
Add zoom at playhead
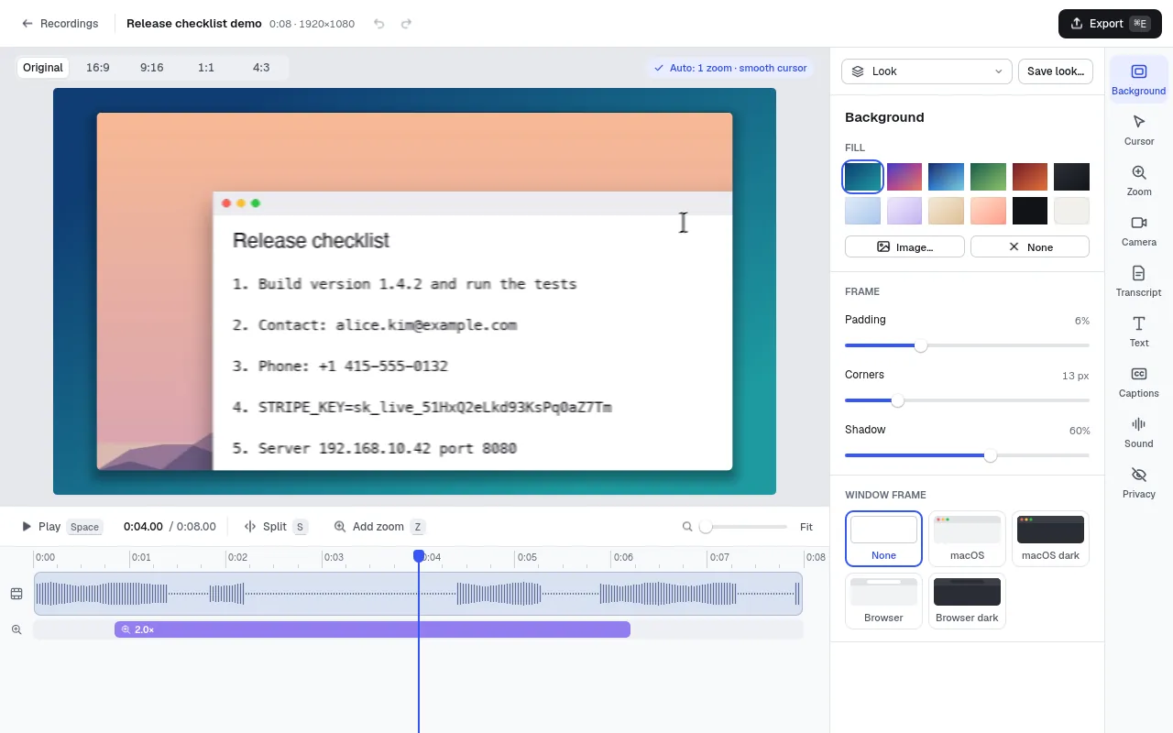click(x=379, y=527)
